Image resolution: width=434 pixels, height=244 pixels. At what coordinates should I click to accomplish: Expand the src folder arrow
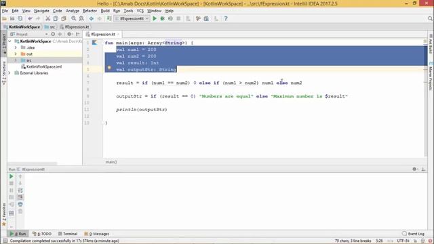pyautogui.click(x=16, y=60)
